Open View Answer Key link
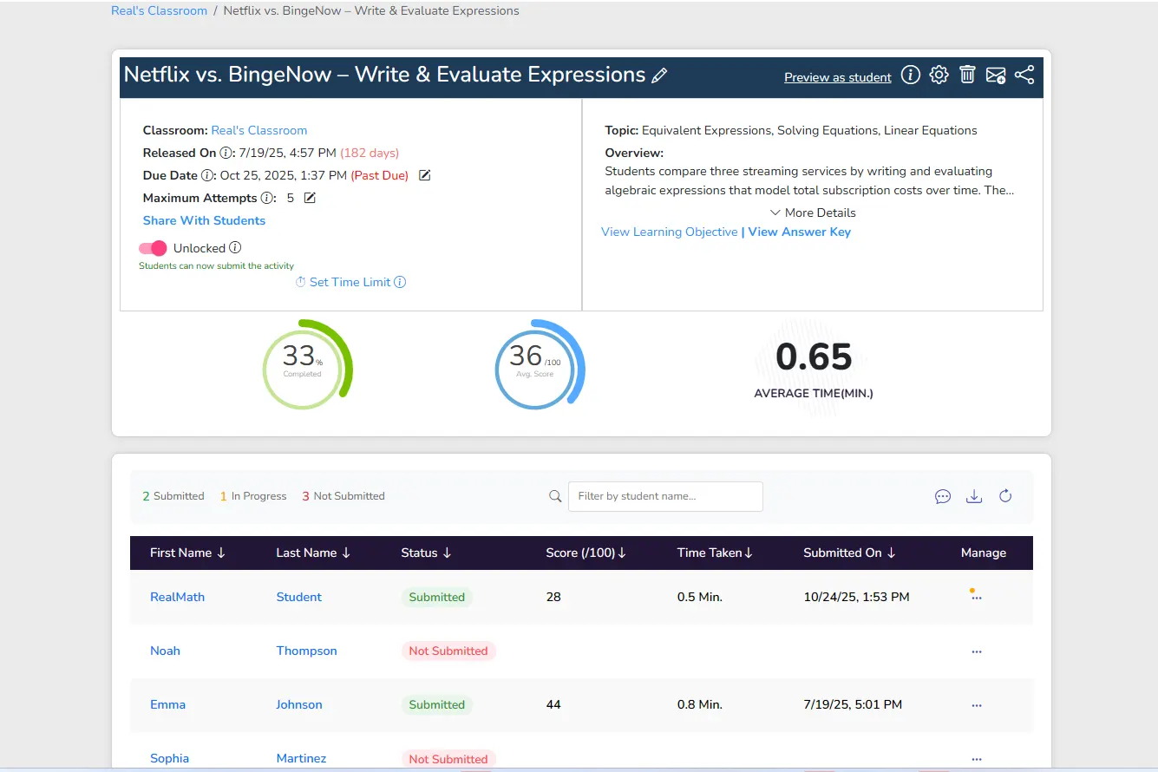Screen dimensions: 1158x772 pos(799,232)
